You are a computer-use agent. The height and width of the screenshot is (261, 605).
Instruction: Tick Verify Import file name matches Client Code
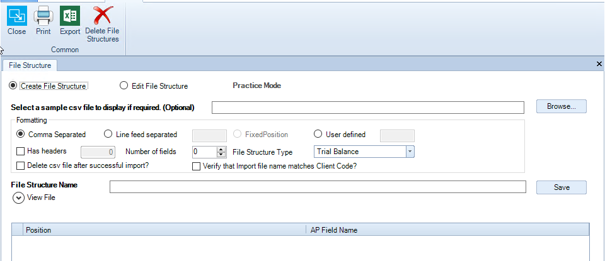[x=197, y=166]
